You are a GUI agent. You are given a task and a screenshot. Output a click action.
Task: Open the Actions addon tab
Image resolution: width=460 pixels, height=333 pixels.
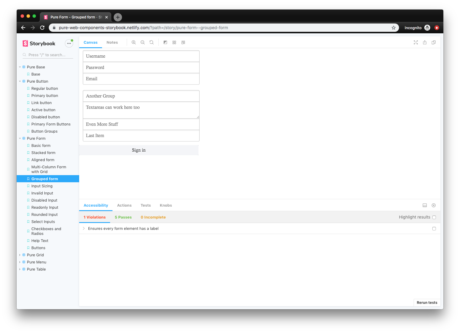tap(124, 205)
